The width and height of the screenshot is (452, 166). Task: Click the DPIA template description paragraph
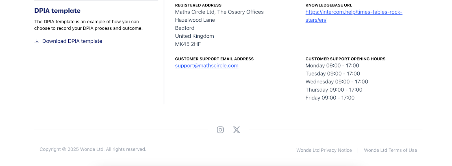click(x=88, y=25)
